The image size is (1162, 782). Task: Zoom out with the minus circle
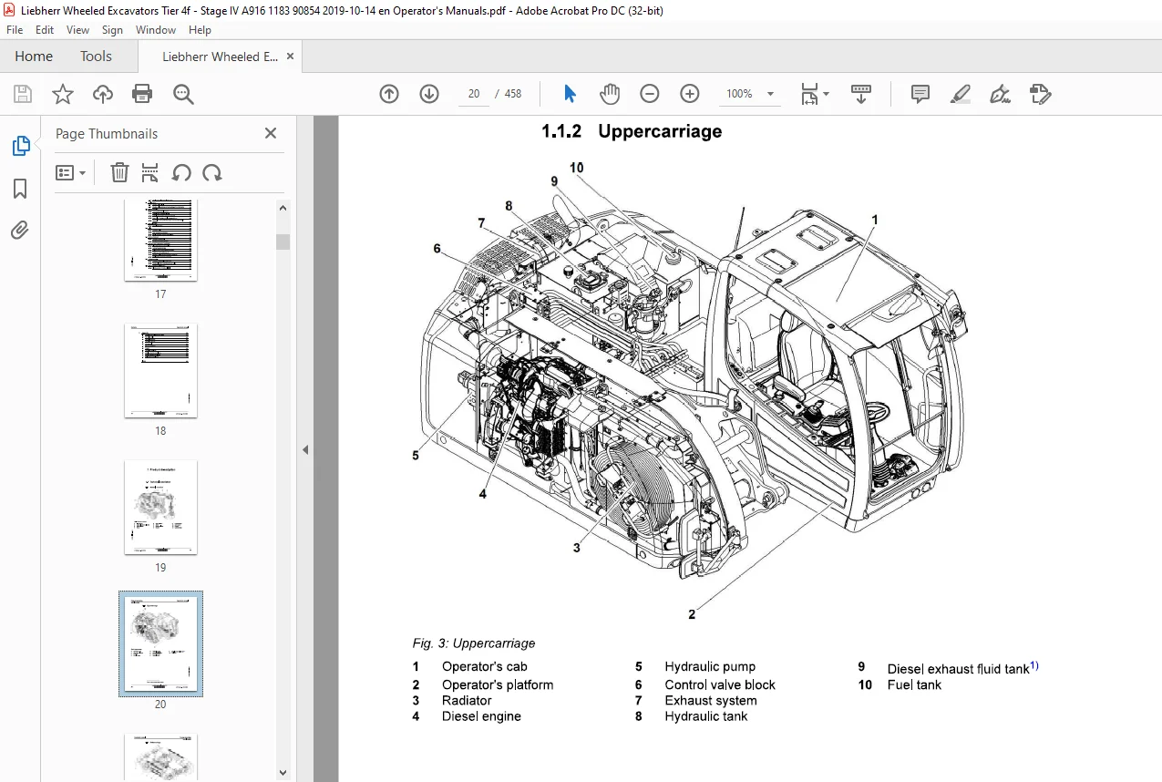click(x=650, y=94)
